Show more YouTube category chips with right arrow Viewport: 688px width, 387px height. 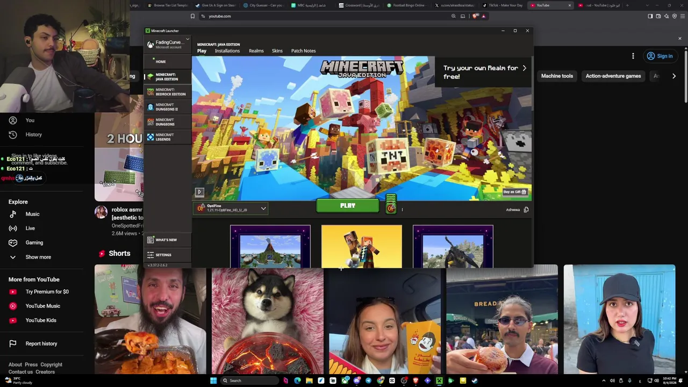[x=674, y=76]
